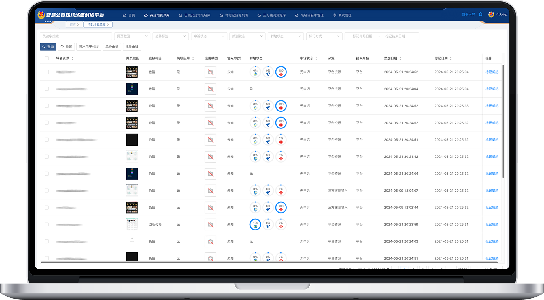Toggle the select-all checkbox in table header

tap(47, 58)
